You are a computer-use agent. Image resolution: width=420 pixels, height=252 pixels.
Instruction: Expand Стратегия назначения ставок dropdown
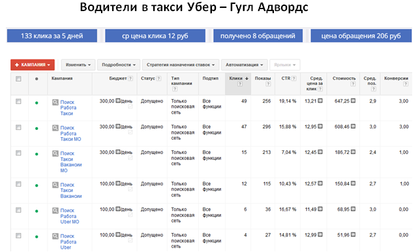click(x=181, y=65)
